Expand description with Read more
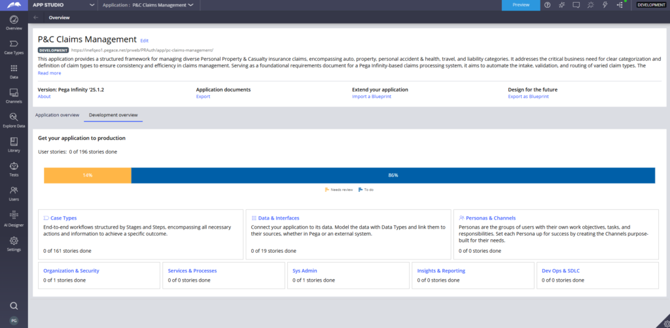Viewport: 670px width, 328px height. (x=50, y=73)
